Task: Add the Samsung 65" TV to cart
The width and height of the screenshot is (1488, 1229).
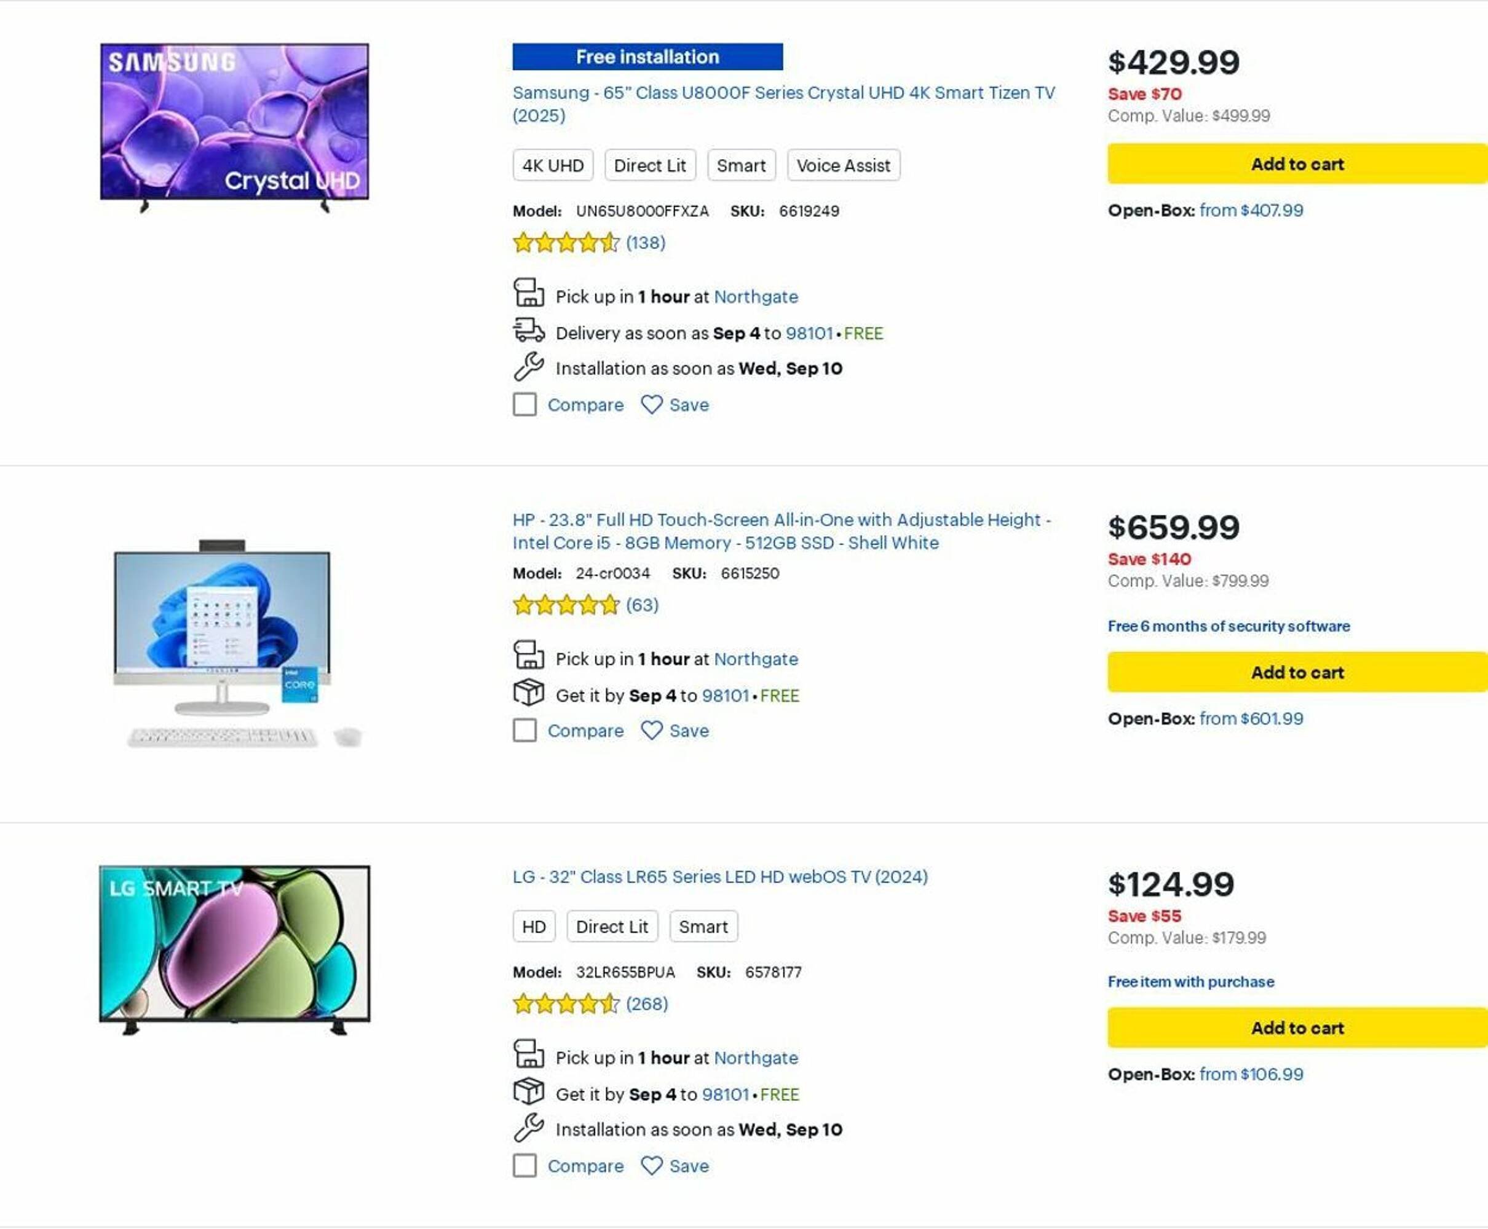Action: [x=1297, y=164]
